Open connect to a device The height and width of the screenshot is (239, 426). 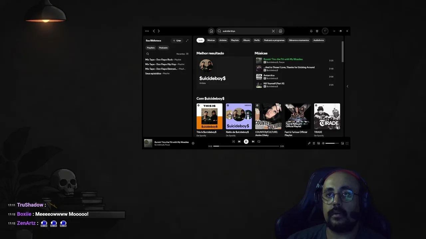click(x=319, y=143)
